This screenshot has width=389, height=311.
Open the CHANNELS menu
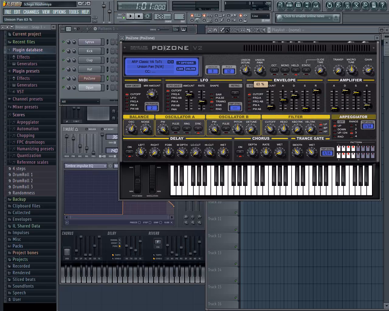coord(31,12)
